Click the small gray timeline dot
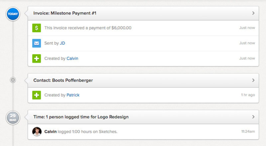266x146 pixels. point(13,80)
